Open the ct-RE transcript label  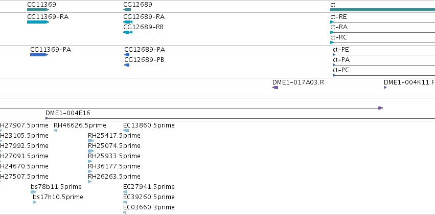click(338, 17)
